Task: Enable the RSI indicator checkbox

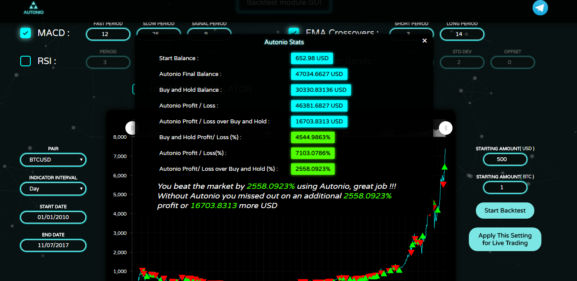Action: pos(26,61)
